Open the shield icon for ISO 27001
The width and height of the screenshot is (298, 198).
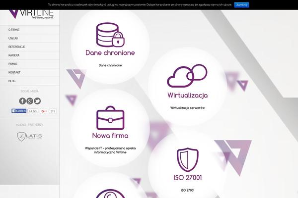point(188,160)
